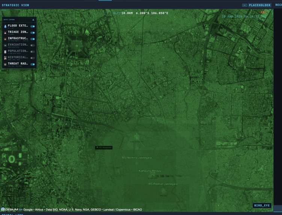Enable the Historical layer switch

[x=33, y=58]
